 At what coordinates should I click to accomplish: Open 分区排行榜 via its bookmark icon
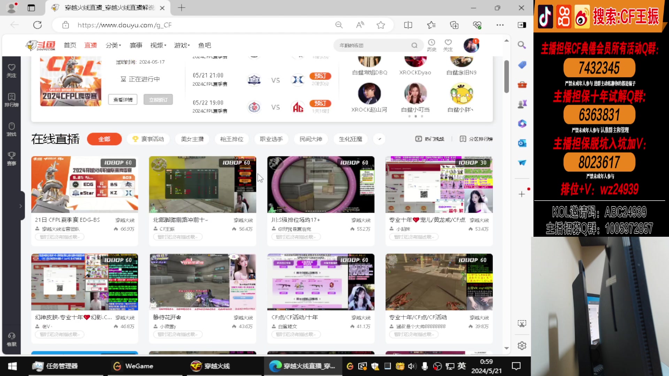tap(463, 139)
